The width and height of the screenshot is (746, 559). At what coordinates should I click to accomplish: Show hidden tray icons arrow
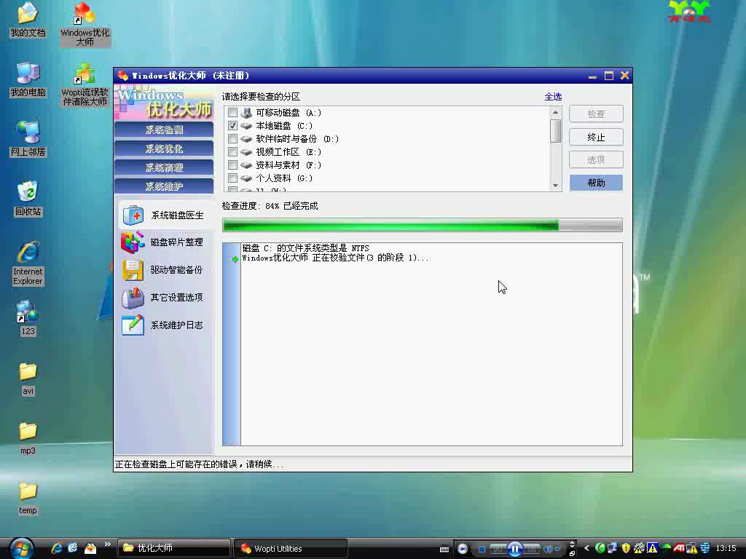[586, 548]
